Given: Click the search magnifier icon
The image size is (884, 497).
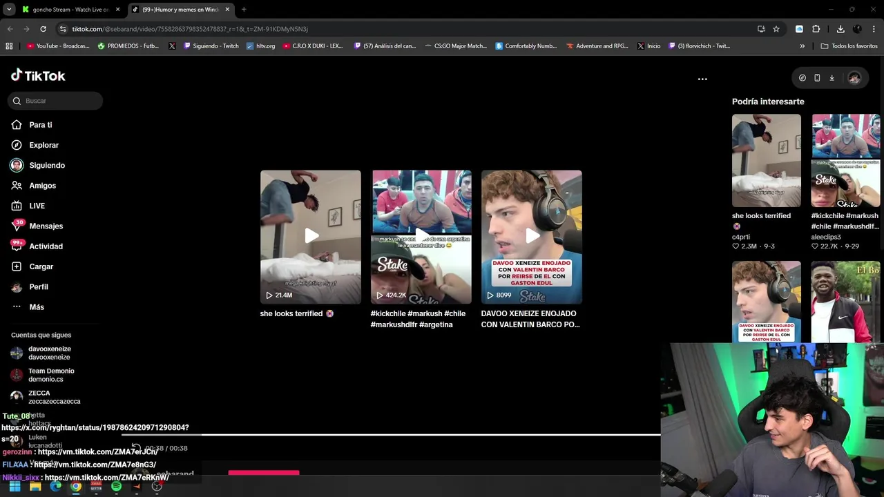Looking at the screenshot, I should pyautogui.click(x=17, y=101).
